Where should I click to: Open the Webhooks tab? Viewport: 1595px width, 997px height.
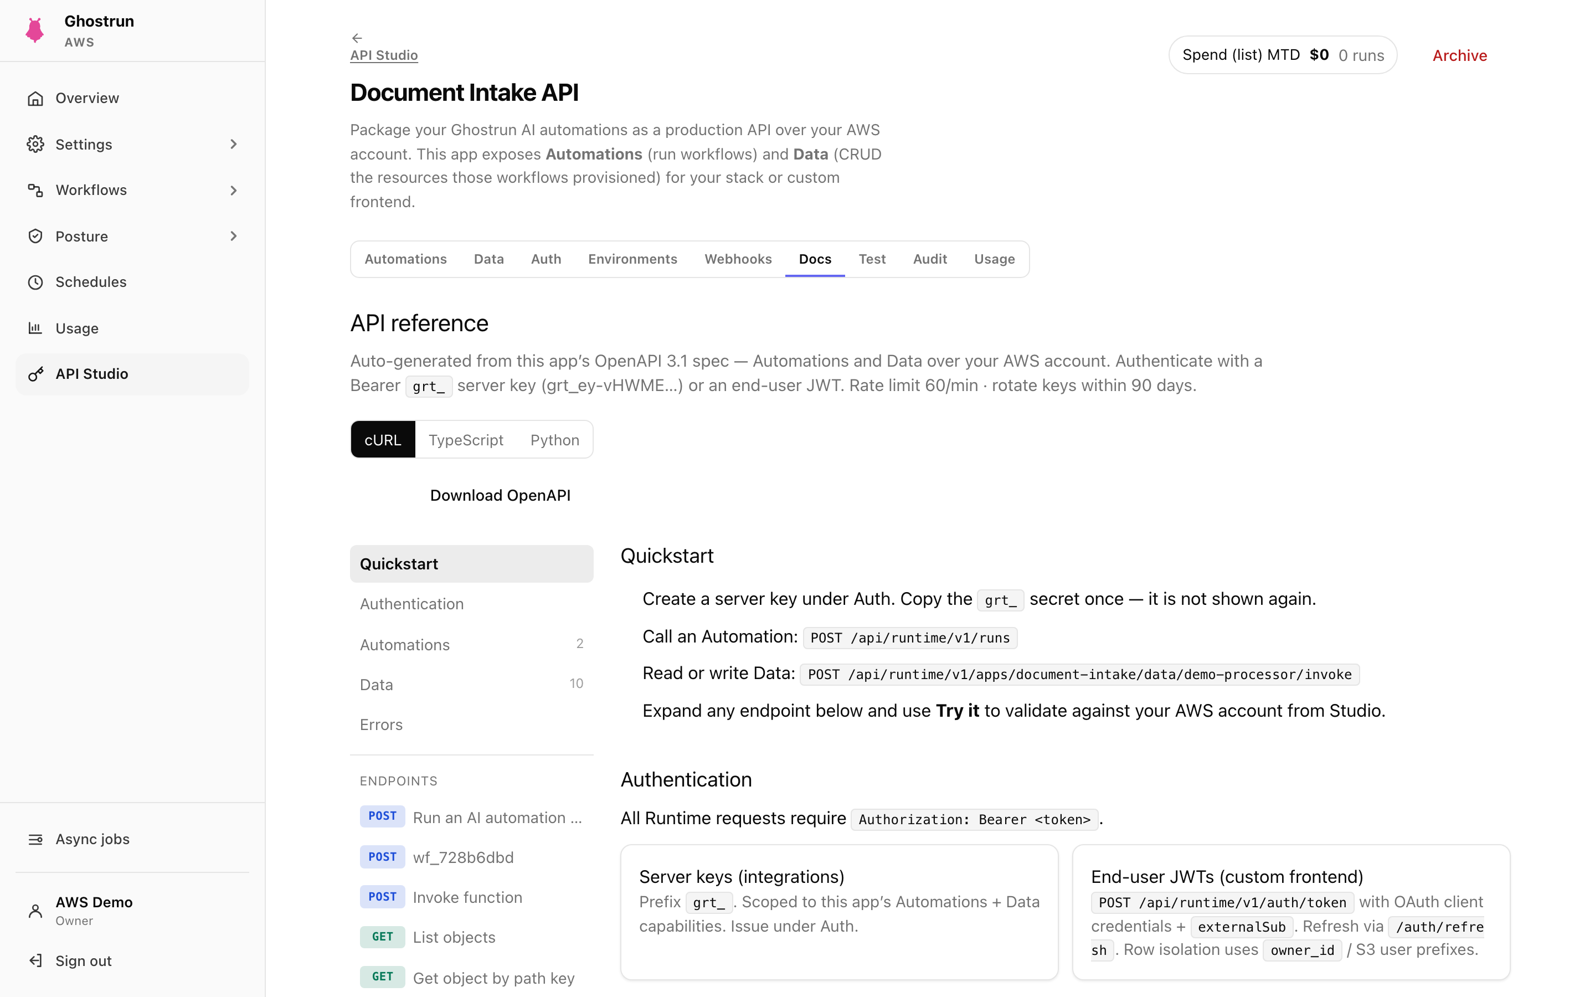(x=738, y=259)
